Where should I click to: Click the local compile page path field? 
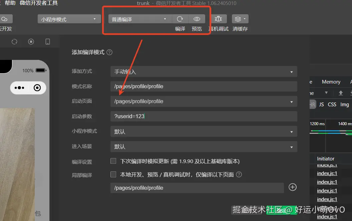[197, 188]
